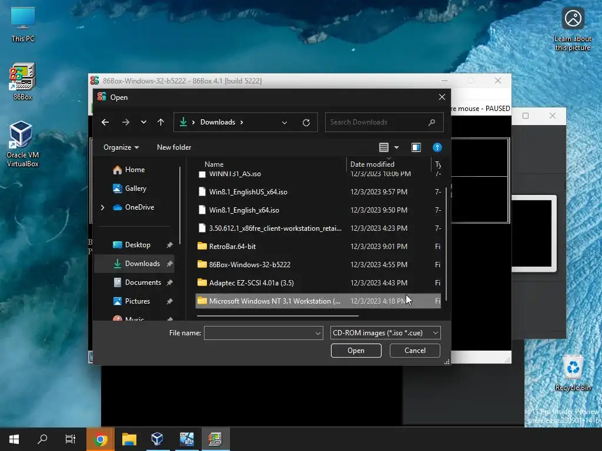The height and width of the screenshot is (451, 602).
Task: Open the Windows Start menu
Action: 14,439
